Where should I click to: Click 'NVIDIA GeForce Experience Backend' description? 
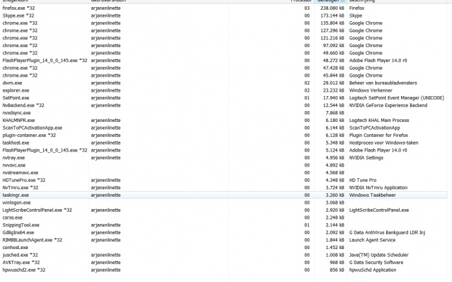(388, 105)
